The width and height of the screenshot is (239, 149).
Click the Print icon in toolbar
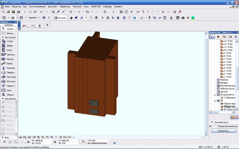click(x=18, y=12)
